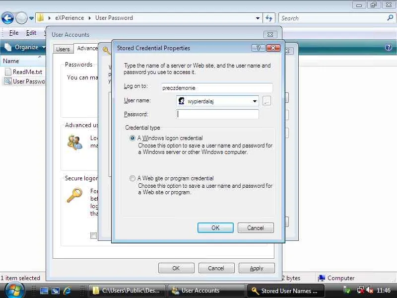The image size is (397, 298).
Task: Expand the address bar history dropdown
Action: point(258,18)
